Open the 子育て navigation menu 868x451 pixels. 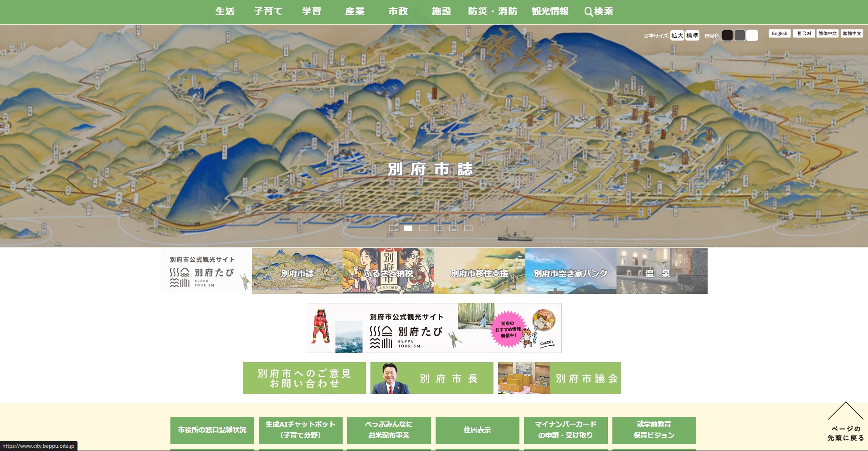pyautogui.click(x=268, y=11)
